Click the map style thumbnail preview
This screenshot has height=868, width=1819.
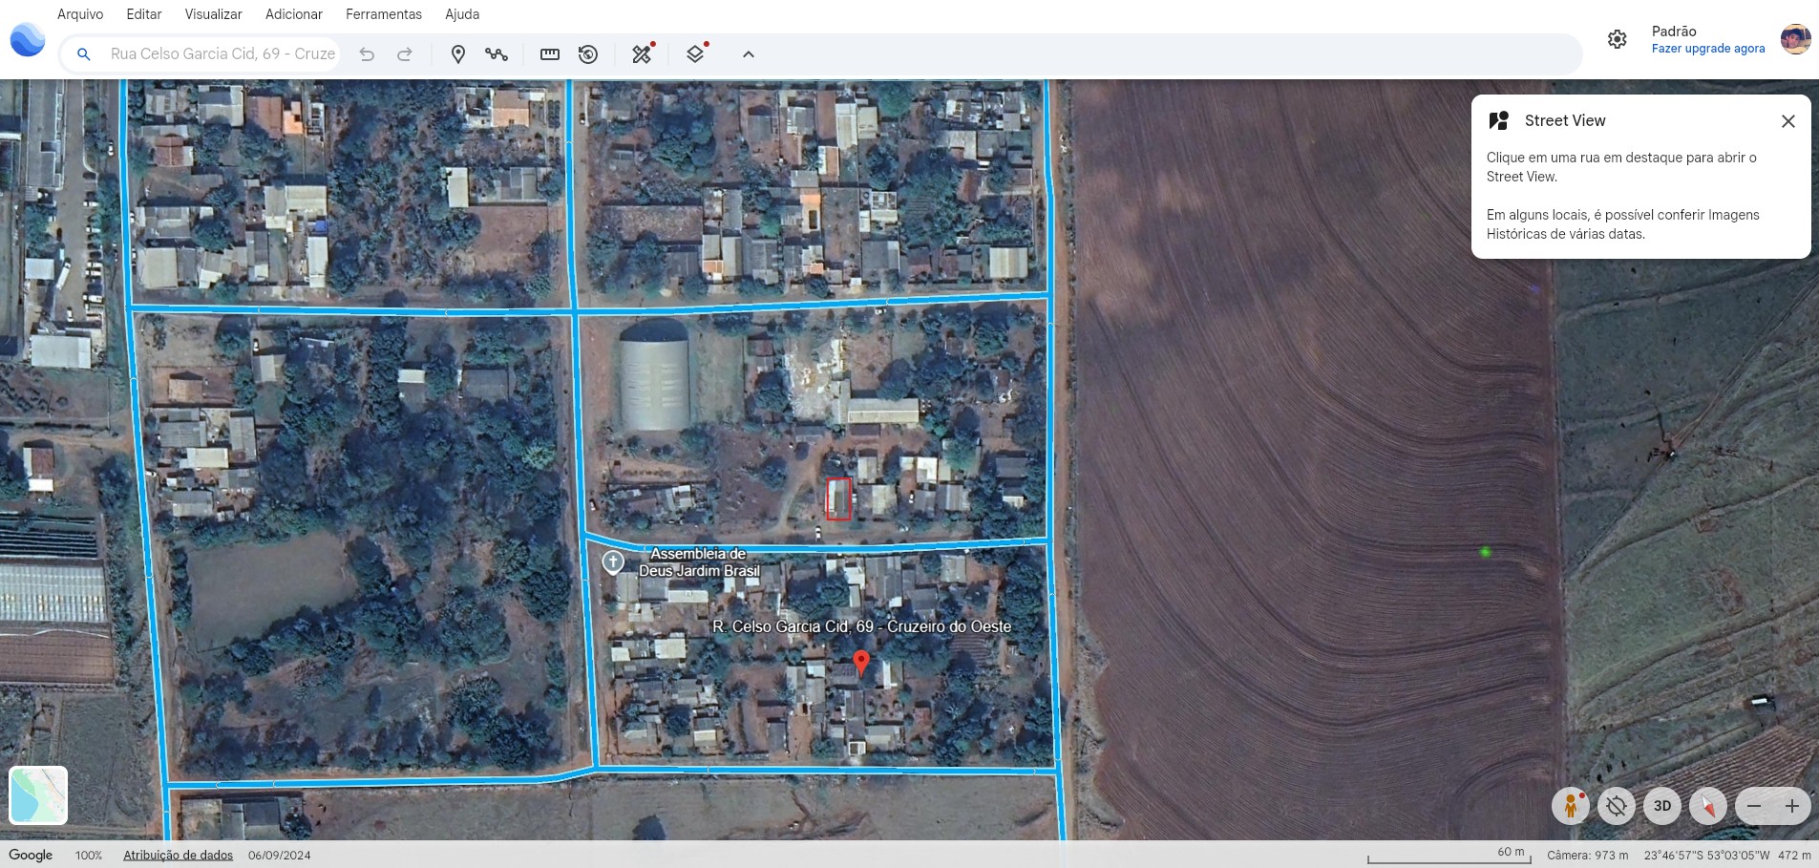tap(38, 794)
